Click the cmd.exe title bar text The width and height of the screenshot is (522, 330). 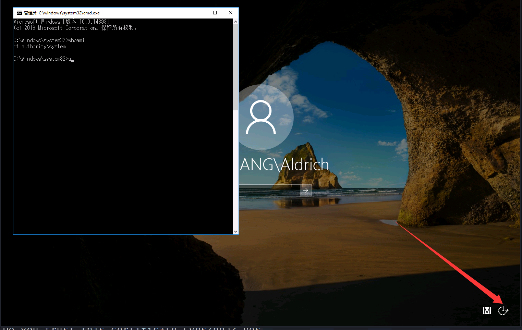point(62,13)
